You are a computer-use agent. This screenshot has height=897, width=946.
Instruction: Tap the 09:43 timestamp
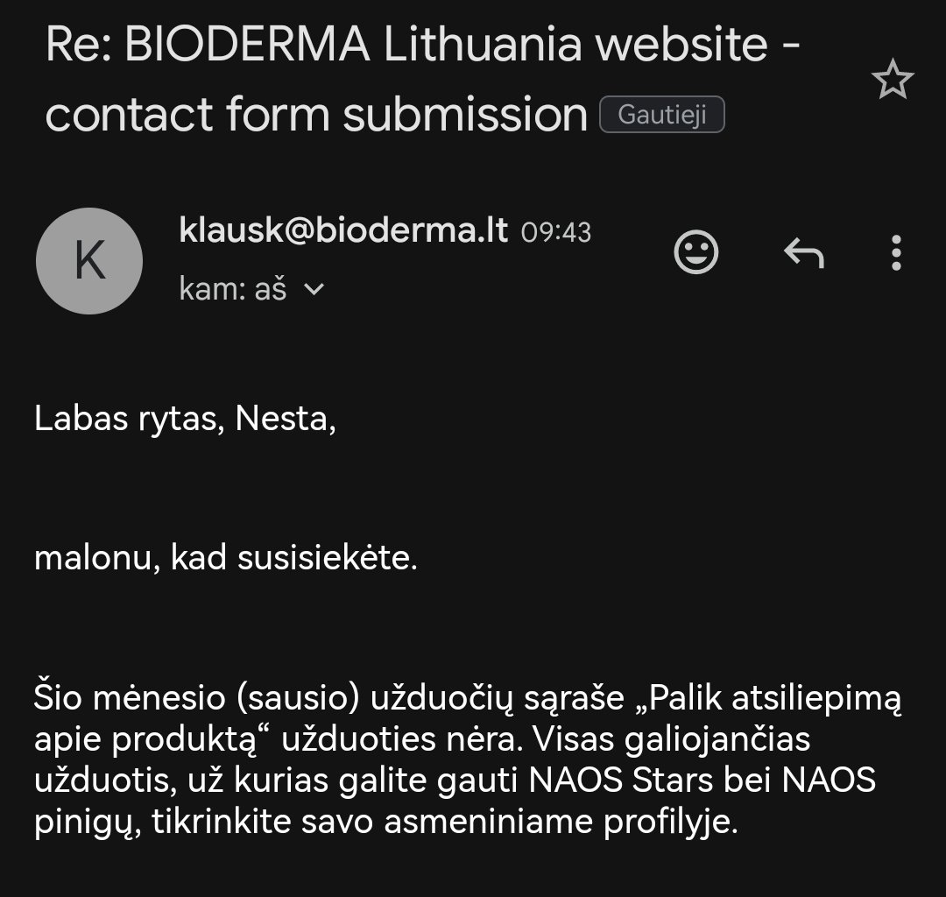[555, 232]
